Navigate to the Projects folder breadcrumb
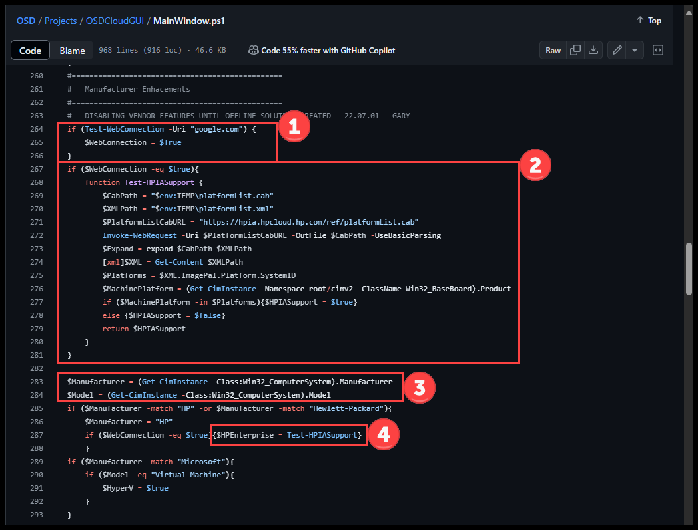 point(61,21)
